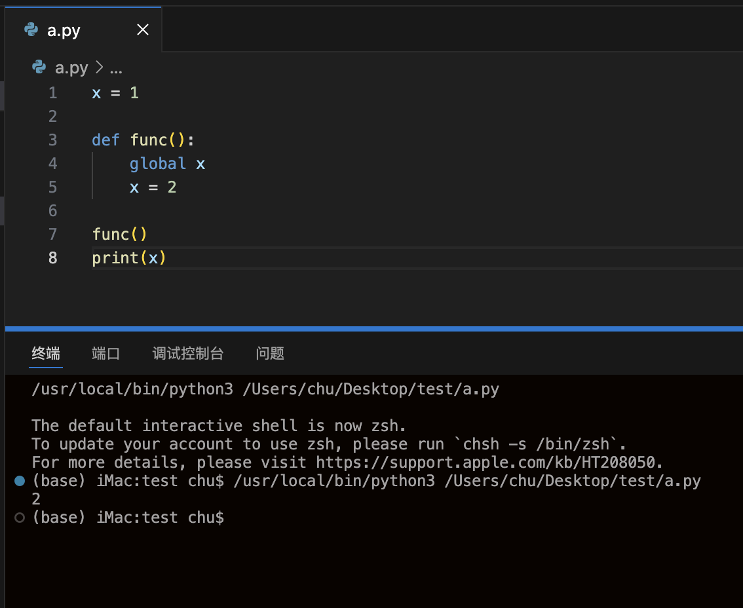Click the blue command-success dot in terminal
Image resolution: width=743 pixels, height=608 pixels.
[20, 481]
